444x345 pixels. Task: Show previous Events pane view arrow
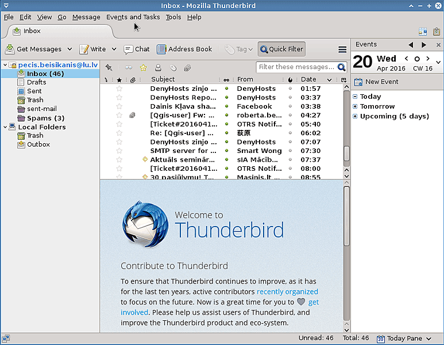point(411,45)
